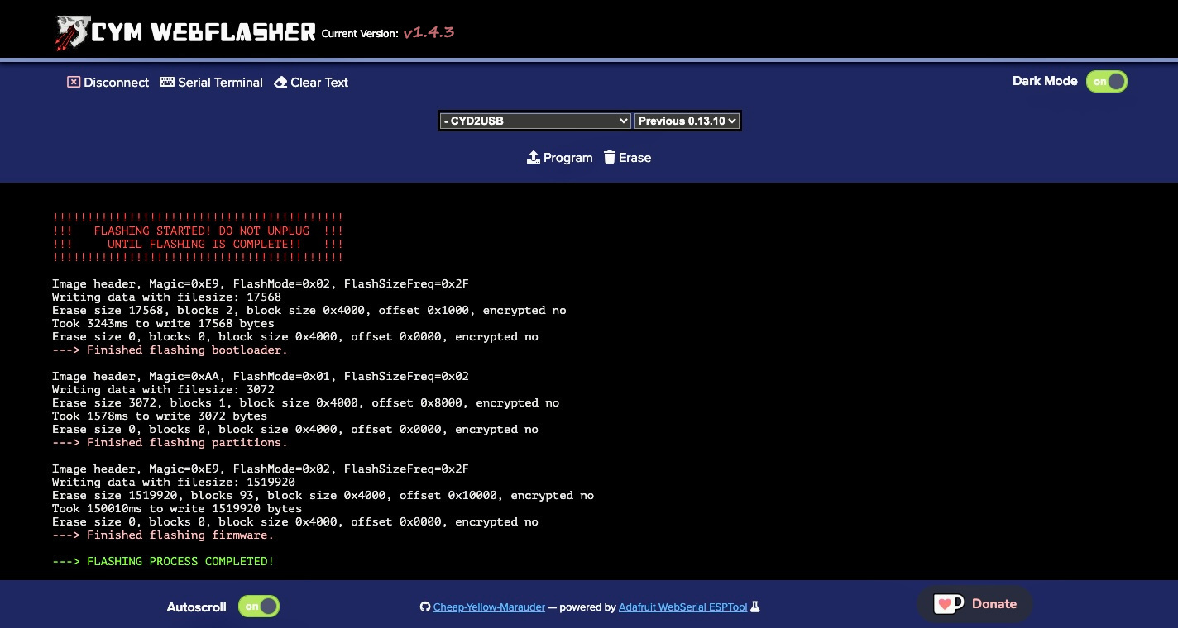This screenshot has width=1178, height=628.
Task: Click the GitHub icon in the footer
Action: click(x=425, y=607)
